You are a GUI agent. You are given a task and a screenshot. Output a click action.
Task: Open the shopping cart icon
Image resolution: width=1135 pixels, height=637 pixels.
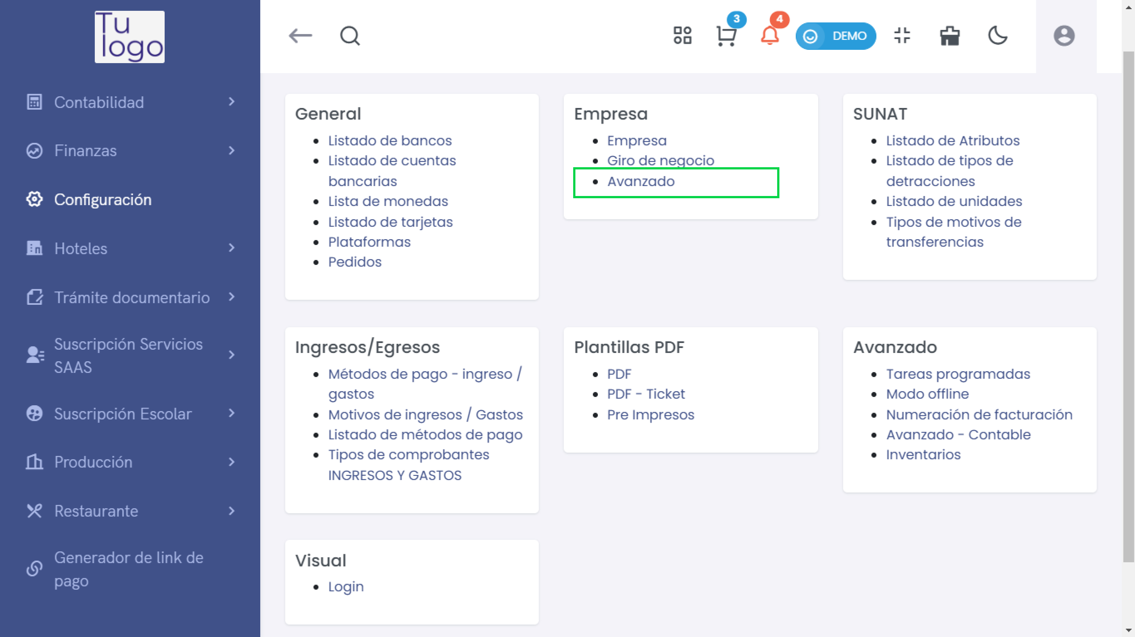click(x=726, y=36)
